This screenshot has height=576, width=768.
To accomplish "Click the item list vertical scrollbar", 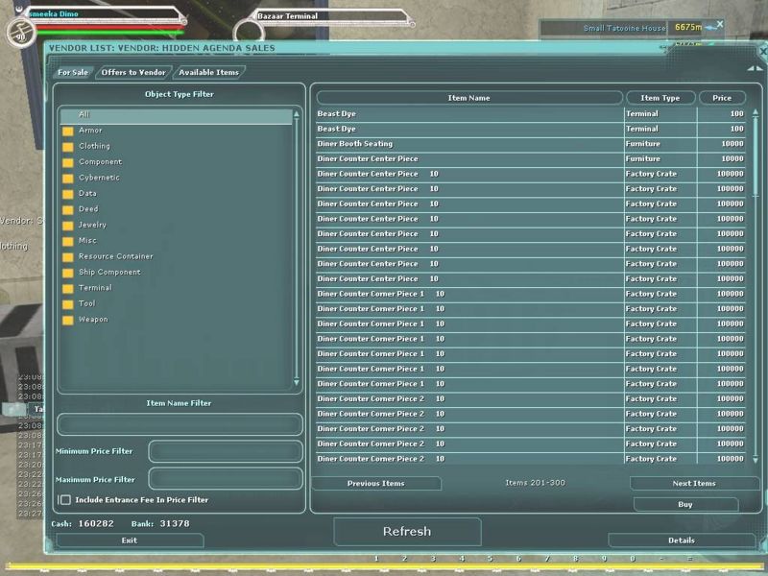I will pos(755,288).
